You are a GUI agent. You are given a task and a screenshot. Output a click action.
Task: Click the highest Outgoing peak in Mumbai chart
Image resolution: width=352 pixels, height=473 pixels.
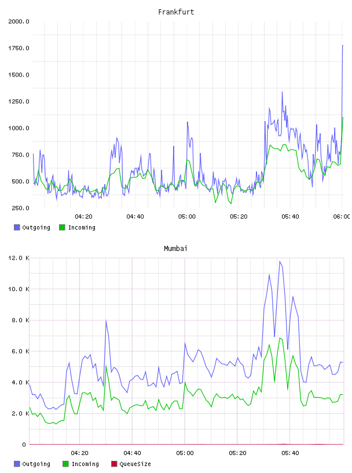point(280,261)
